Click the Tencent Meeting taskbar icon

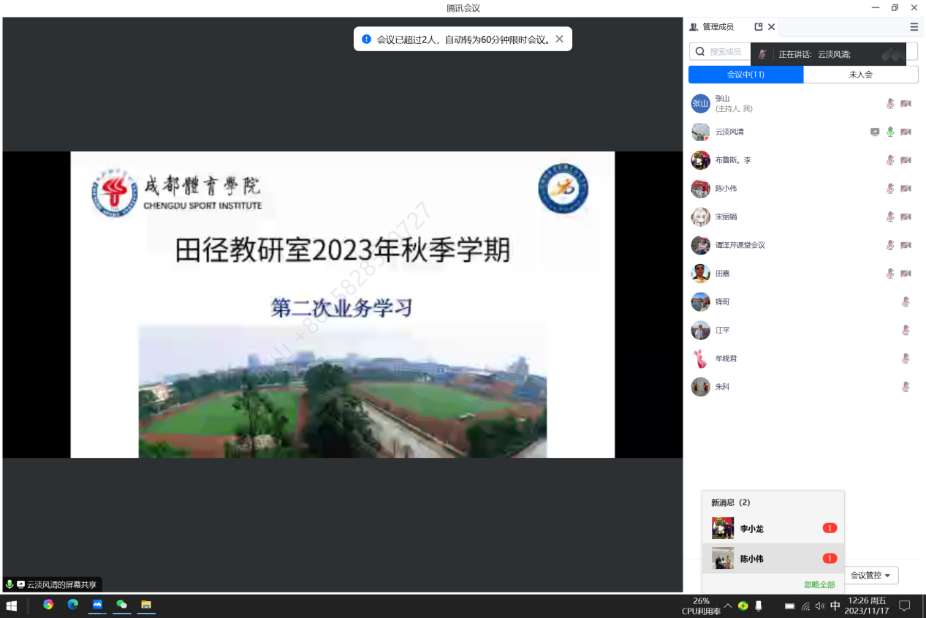click(96, 605)
